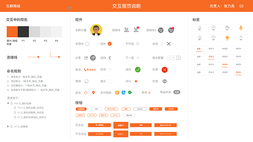253x142 pixels.
Task: Toggle the orange checked 选中 circle
Action: tap(110, 44)
